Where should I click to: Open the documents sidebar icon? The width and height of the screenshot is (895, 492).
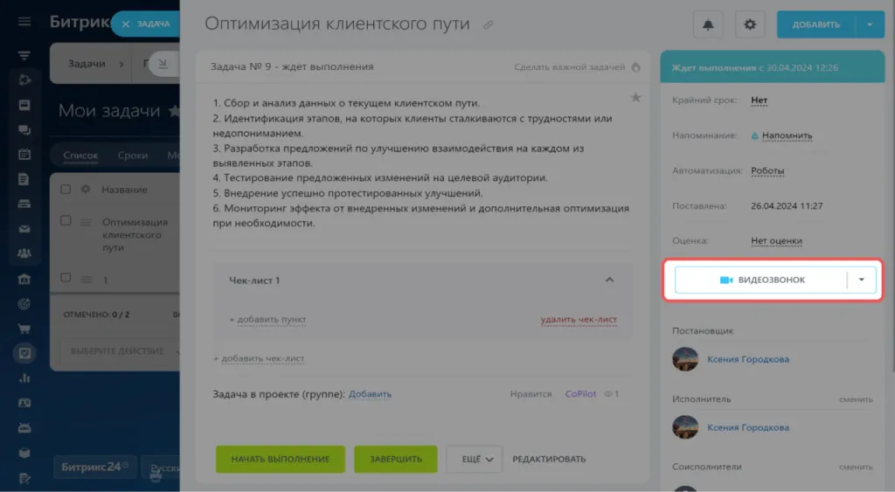click(24, 179)
